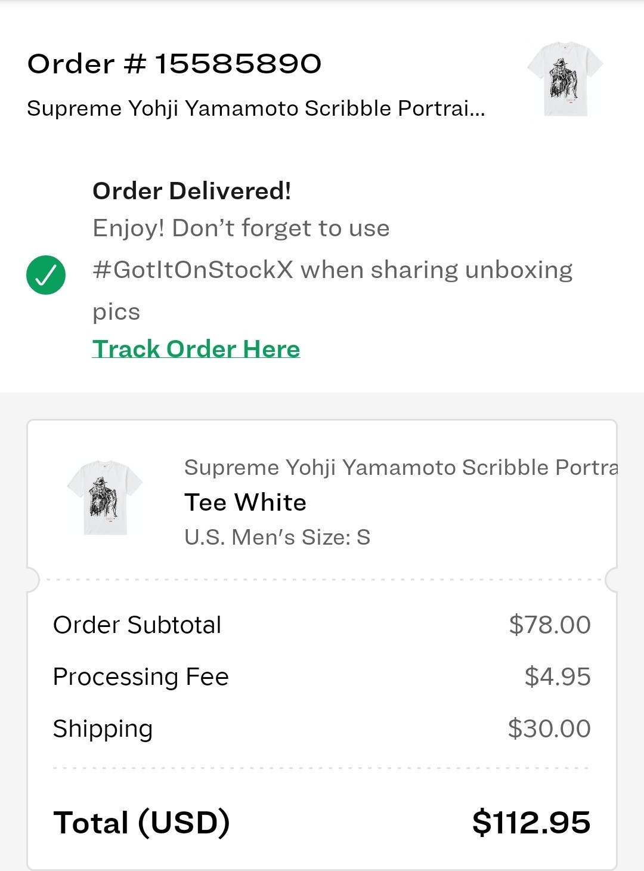Click the Shipping row label

pyautogui.click(x=103, y=728)
